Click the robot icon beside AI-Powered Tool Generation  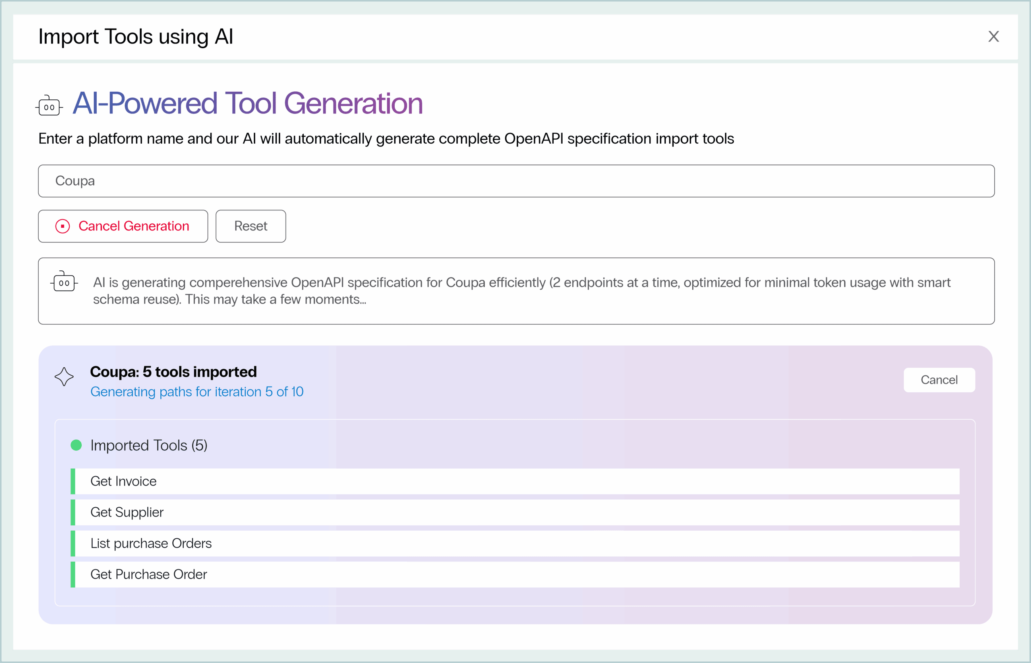click(49, 105)
